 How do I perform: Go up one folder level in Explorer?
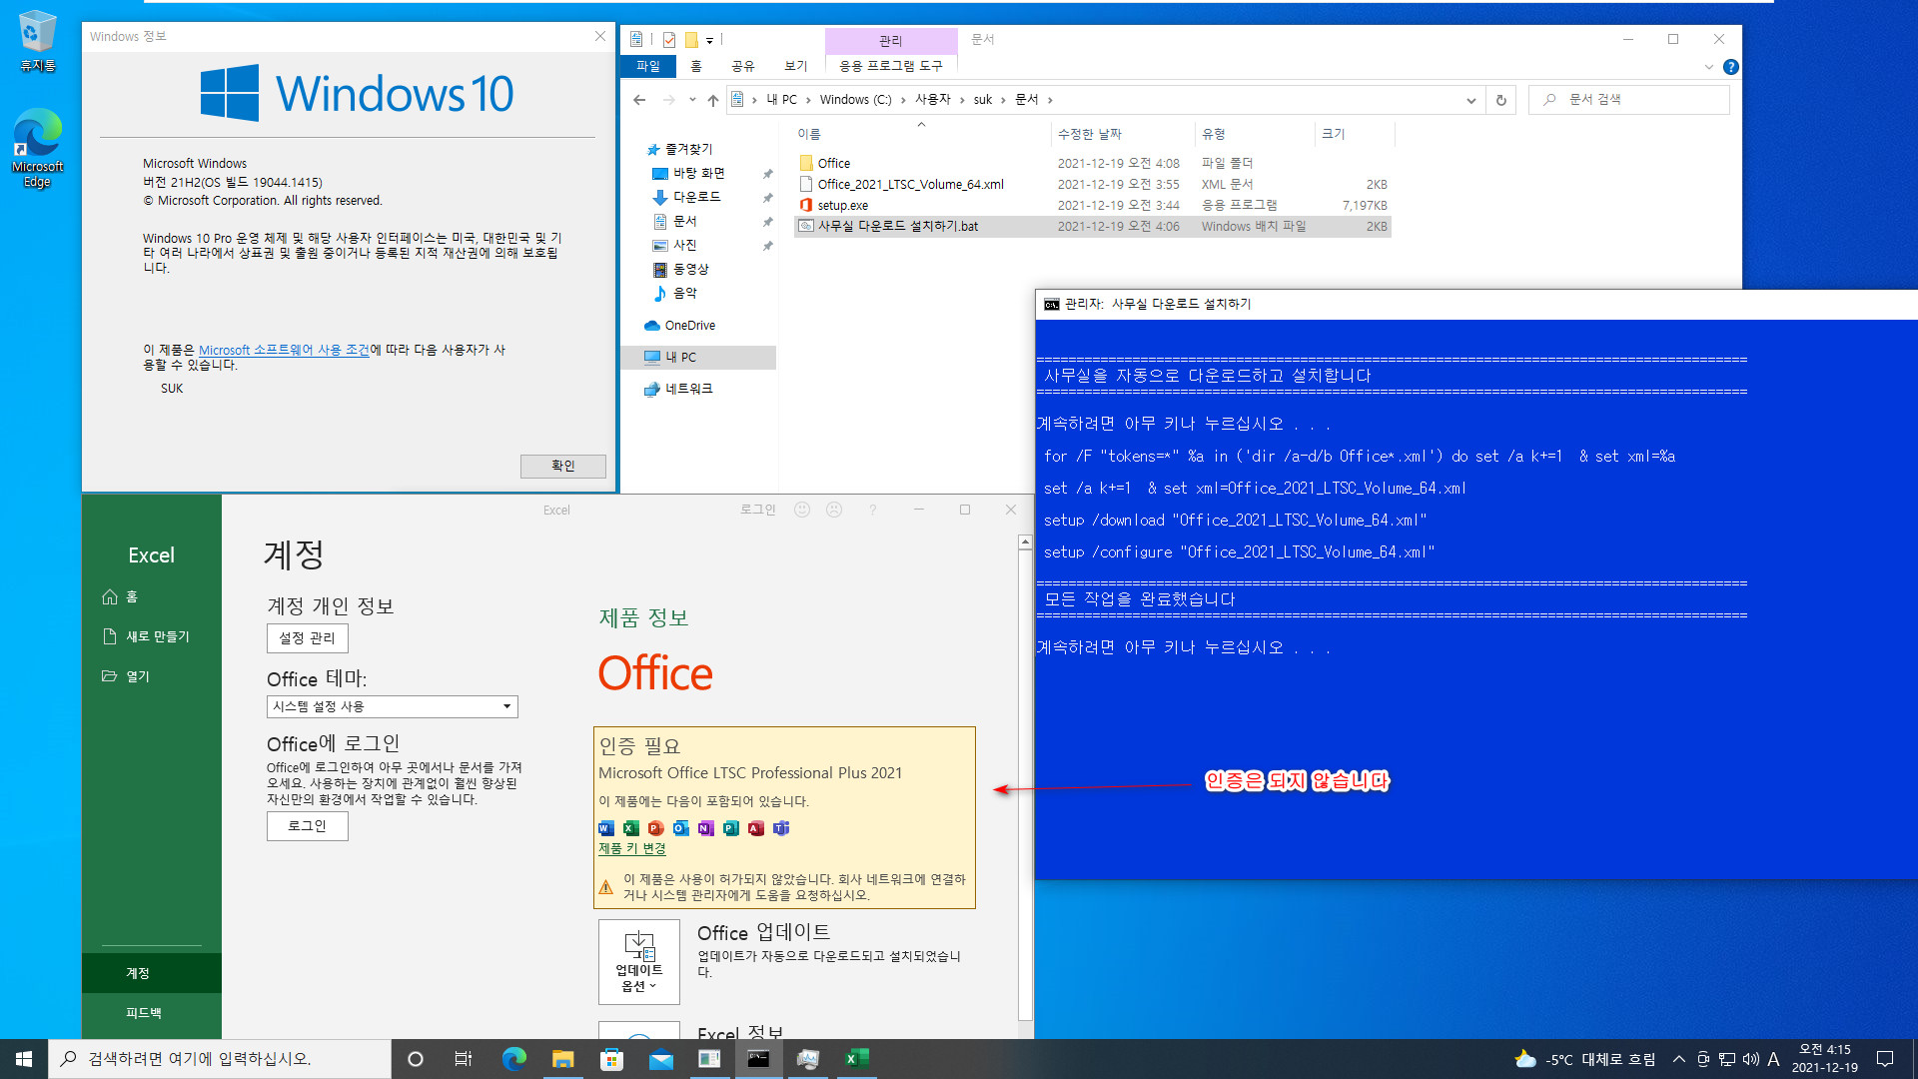(x=712, y=100)
